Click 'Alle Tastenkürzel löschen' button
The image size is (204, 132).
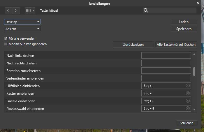(176, 45)
